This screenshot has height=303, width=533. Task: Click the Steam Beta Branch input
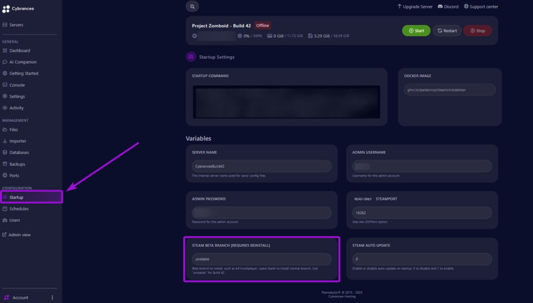[261, 259]
